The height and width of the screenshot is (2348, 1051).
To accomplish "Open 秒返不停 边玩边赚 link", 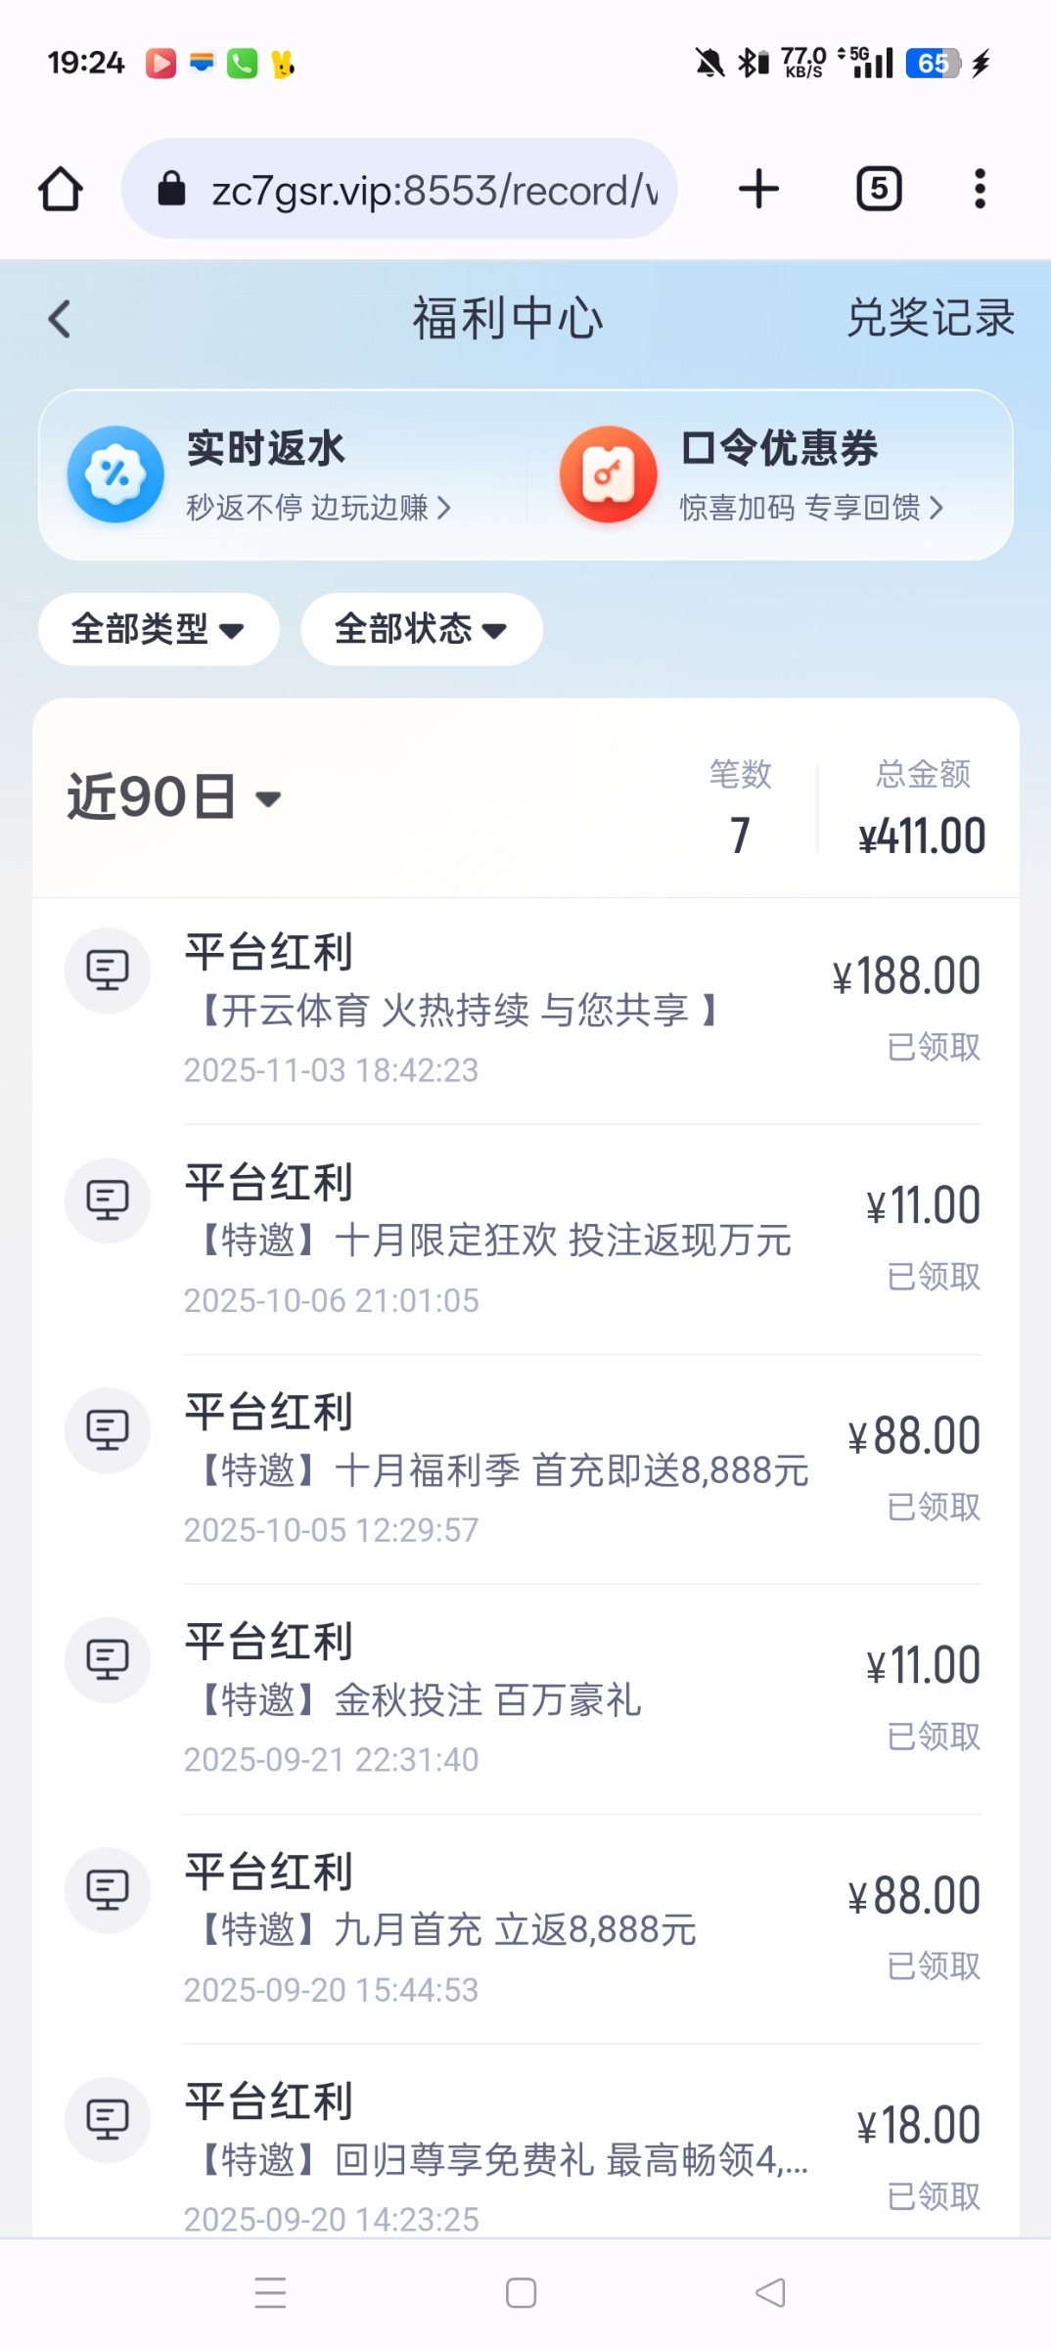I will click(318, 507).
